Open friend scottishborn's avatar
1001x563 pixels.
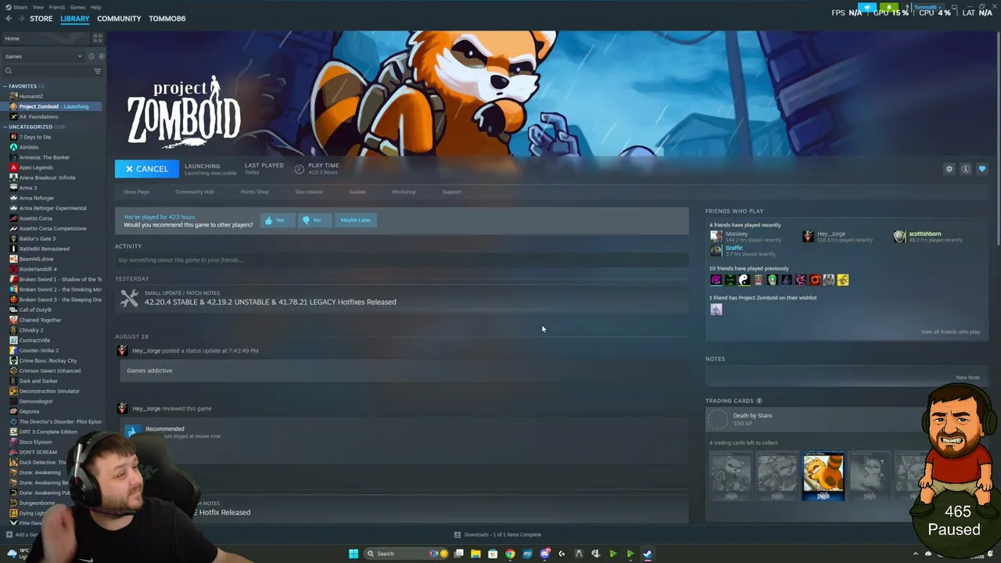[899, 236]
